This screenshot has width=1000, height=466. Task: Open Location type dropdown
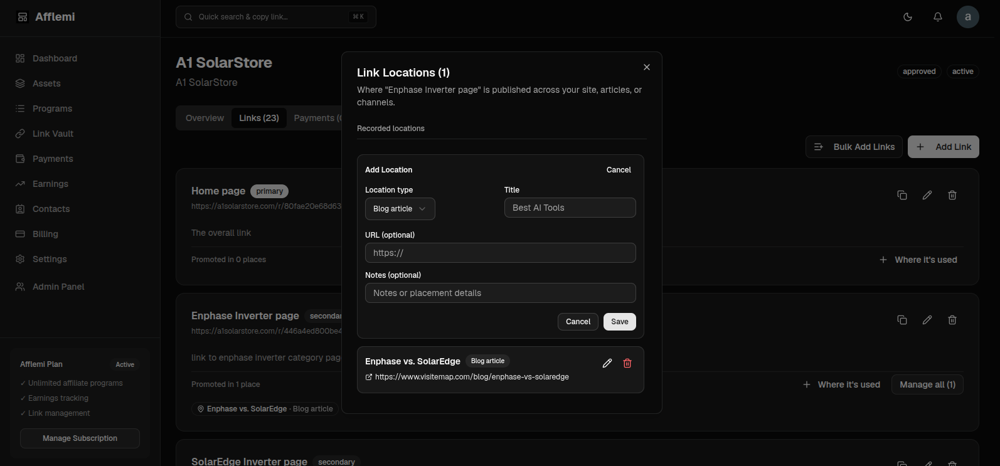tap(400, 209)
